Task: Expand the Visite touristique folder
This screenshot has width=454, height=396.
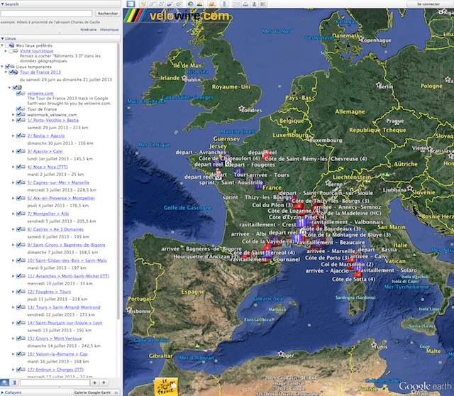Action: click(6, 51)
